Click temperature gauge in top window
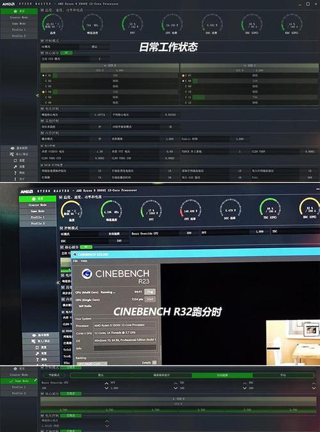This screenshot has height=432, width=320. [52, 24]
